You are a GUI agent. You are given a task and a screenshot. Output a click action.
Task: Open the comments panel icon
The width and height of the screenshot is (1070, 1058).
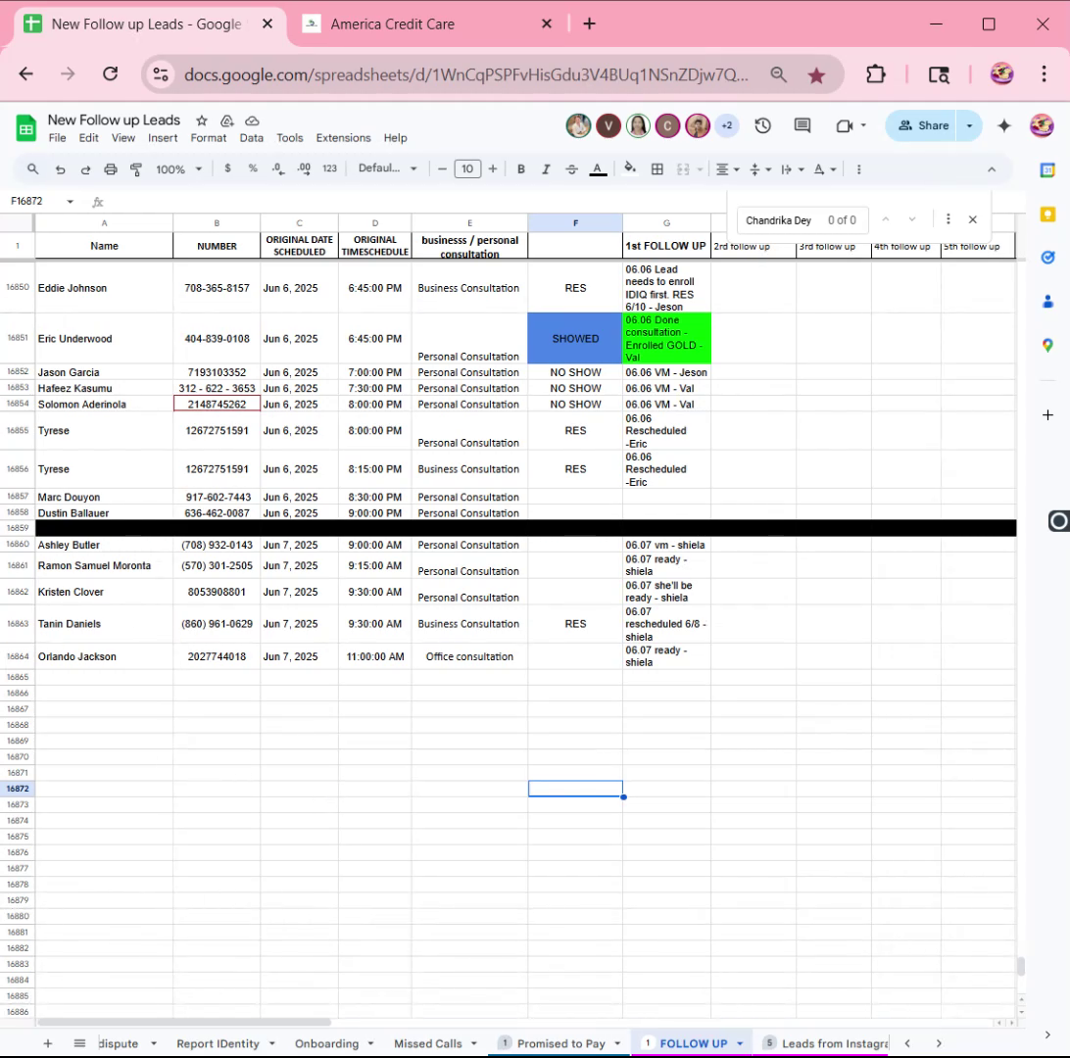[x=802, y=125]
